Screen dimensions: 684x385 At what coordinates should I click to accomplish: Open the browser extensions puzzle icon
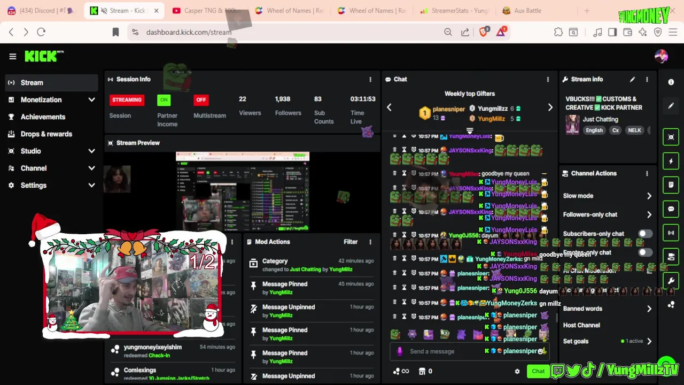tap(558, 32)
